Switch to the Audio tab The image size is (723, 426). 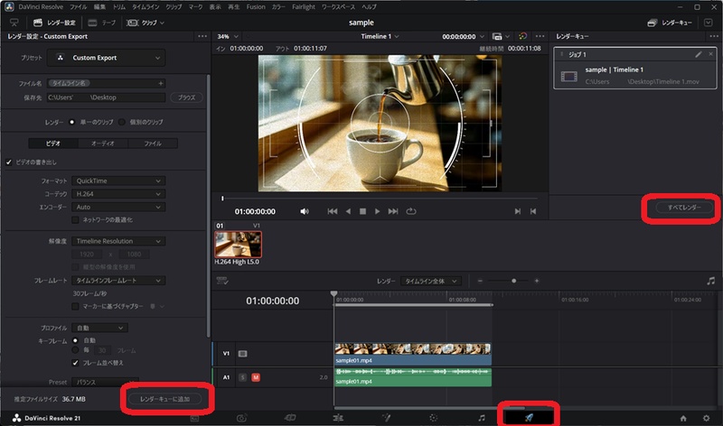(x=102, y=144)
